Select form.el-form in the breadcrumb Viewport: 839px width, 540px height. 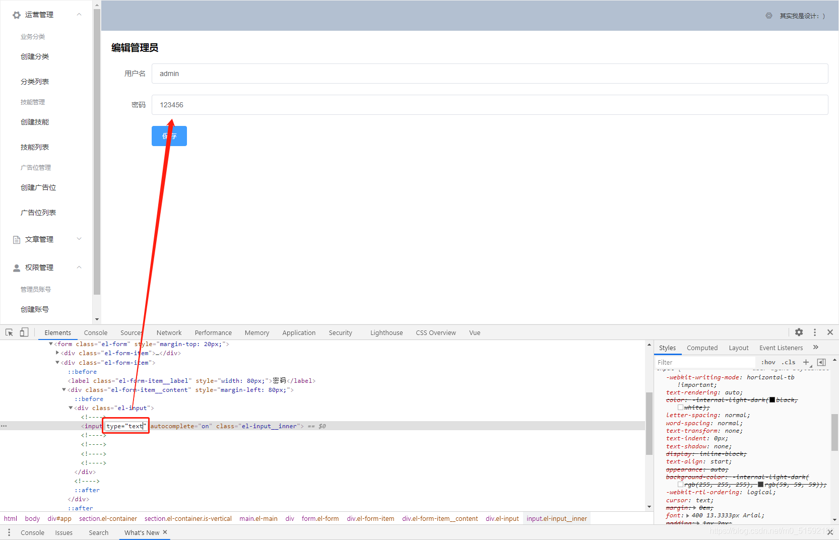tap(320, 518)
